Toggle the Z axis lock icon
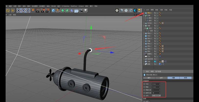199x102 pixels. click(x=28, y=10)
